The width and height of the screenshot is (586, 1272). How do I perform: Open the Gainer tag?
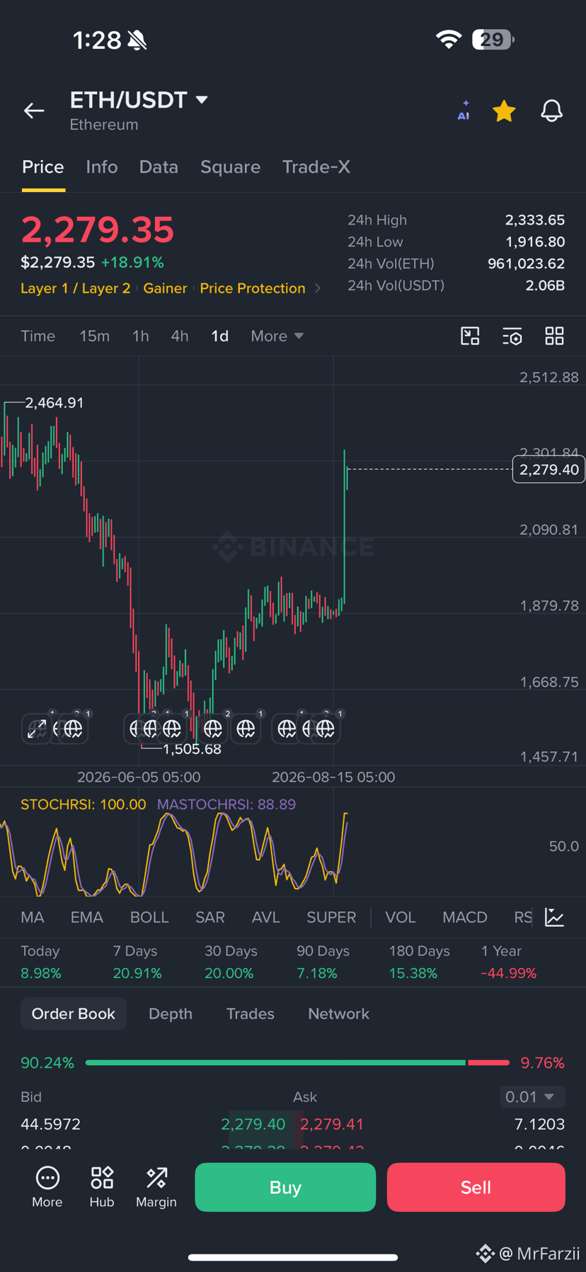click(165, 288)
